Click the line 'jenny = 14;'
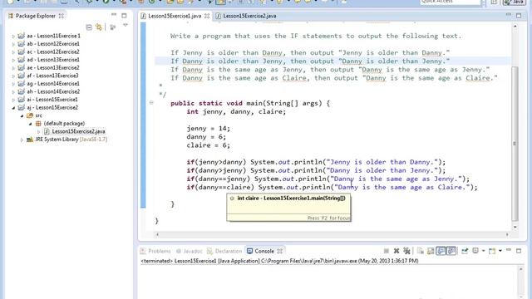Image resolution: width=532 pixels, height=299 pixels. 208,129
